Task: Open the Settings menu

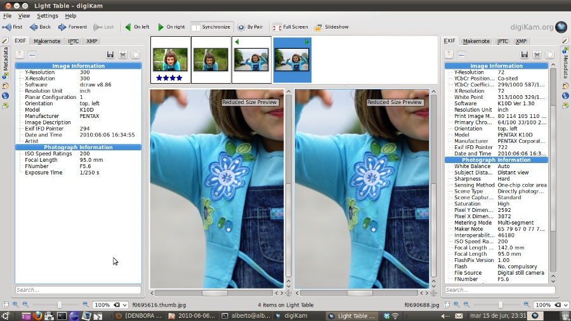Action: click(48, 16)
